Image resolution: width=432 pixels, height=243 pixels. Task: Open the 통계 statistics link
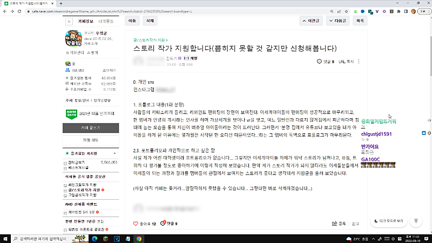(x=92, y=52)
